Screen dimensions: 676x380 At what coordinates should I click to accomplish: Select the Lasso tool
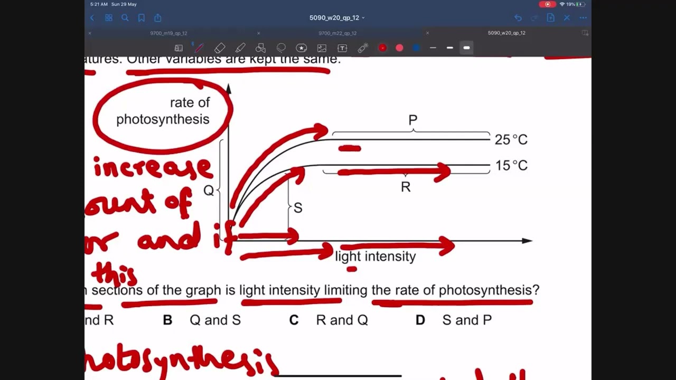[x=281, y=48]
